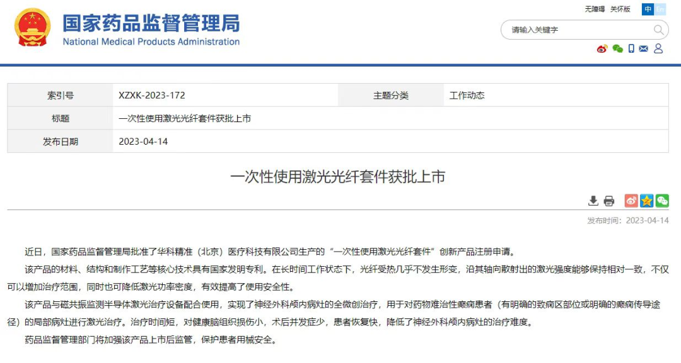This screenshot has height=363, width=681.
Task: Click paragraph starting 近日，国家药品监督管理局批准了
Action: pyautogui.click(x=270, y=252)
